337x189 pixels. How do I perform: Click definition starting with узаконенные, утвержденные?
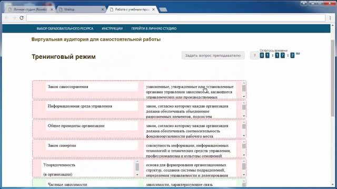click(190, 91)
